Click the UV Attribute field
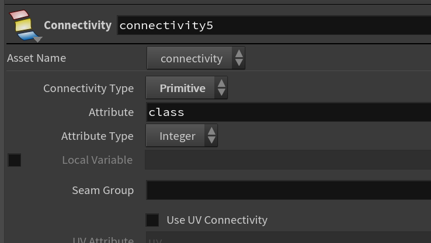 coord(289,237)
